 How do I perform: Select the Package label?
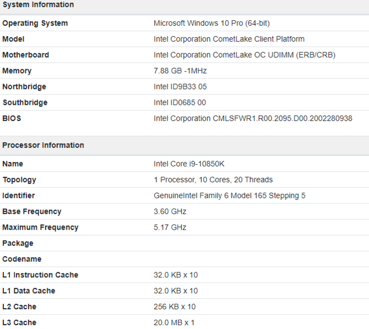pyautogui.click(x=18, y=243)
